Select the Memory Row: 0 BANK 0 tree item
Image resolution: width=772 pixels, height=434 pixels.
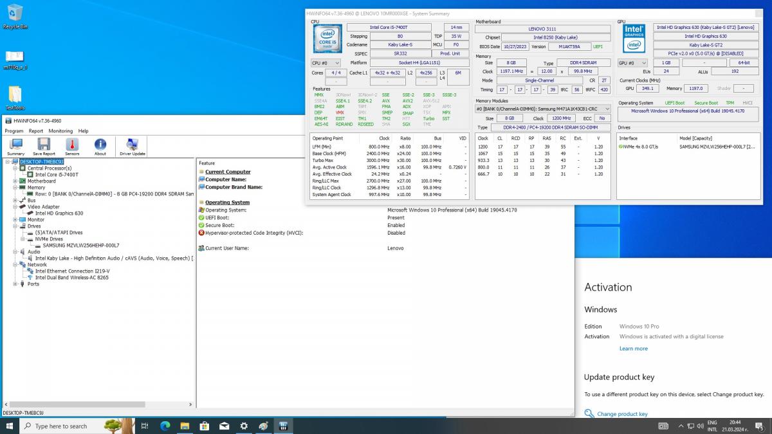point(114,194)
